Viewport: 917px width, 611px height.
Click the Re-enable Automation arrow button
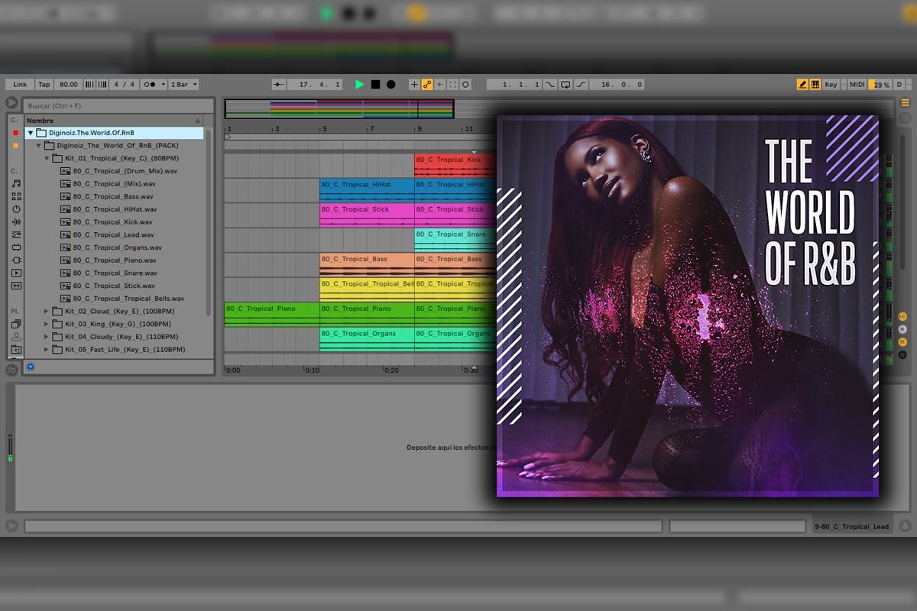[441, 85]
